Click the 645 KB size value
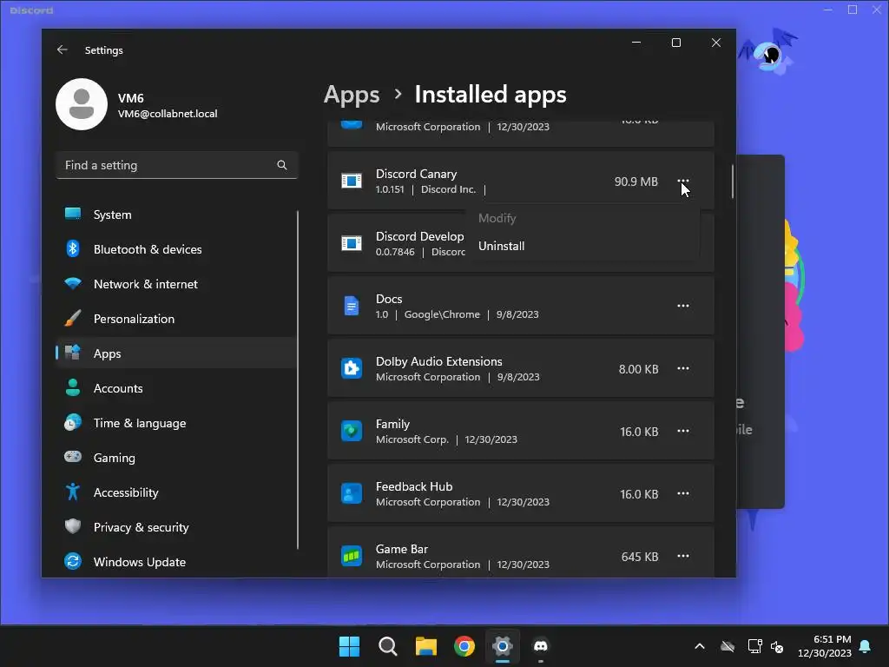This screenshot has width=889, height=667. (x=640, y=557)
